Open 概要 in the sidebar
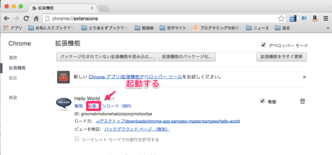The height and width of the screenshot is (155, 332). tap(13, 98)
